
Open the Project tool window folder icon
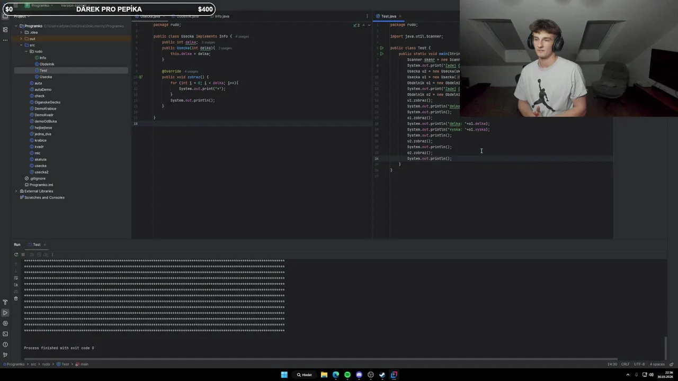[x=5, y=16]
